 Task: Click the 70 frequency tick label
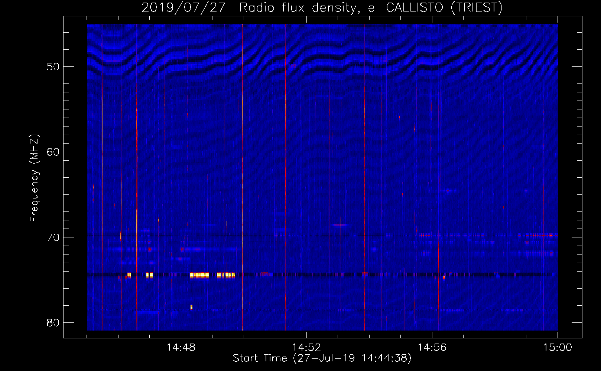click(53, 237)
